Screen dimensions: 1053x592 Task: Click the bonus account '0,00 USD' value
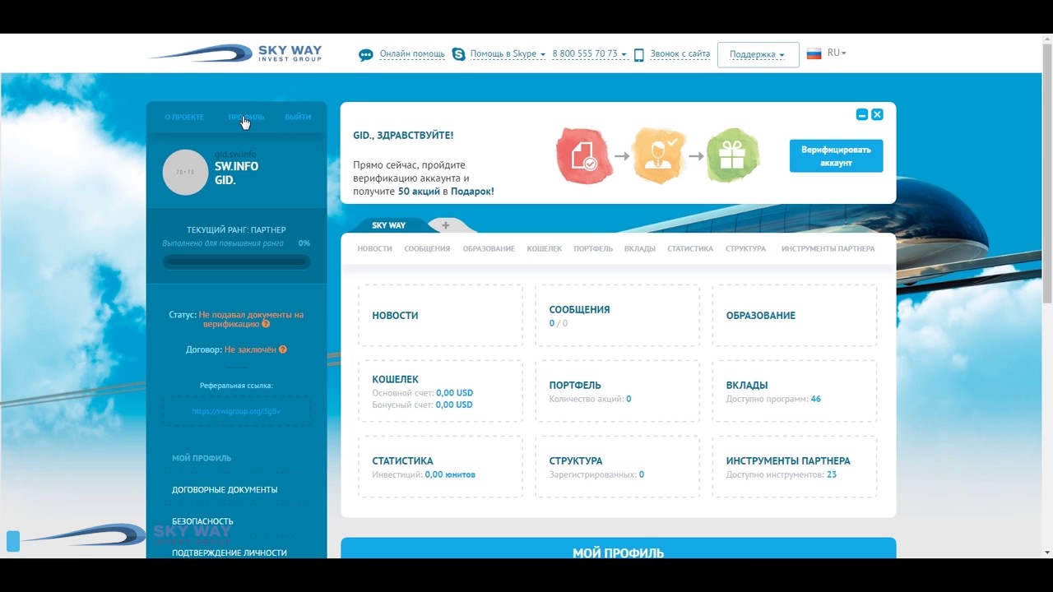tap(454, 405)
